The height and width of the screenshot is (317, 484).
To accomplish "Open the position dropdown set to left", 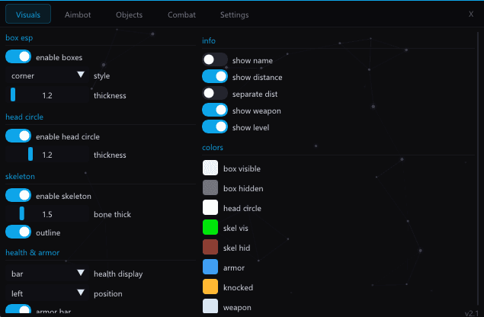I will click(x=47, y=292).
